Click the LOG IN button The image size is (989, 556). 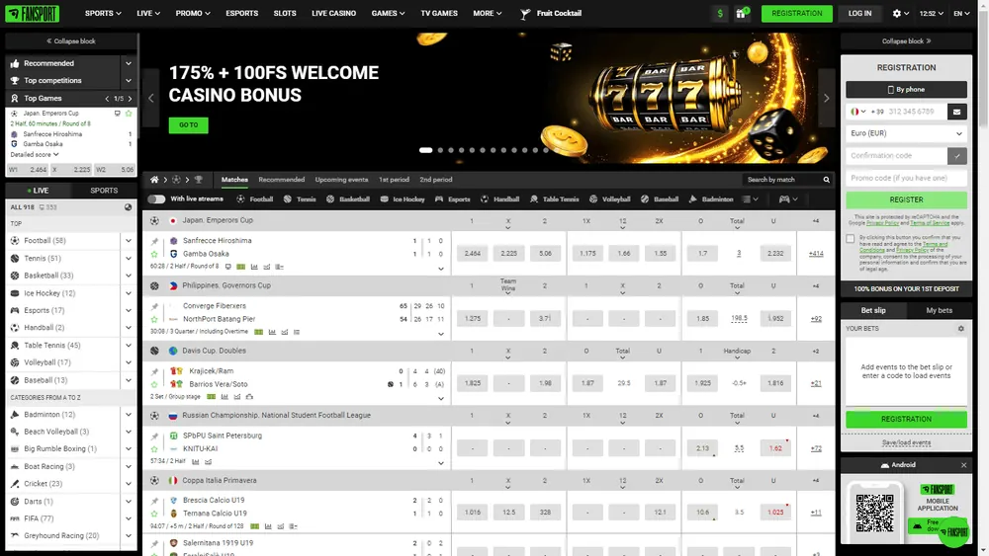point(859,13)
